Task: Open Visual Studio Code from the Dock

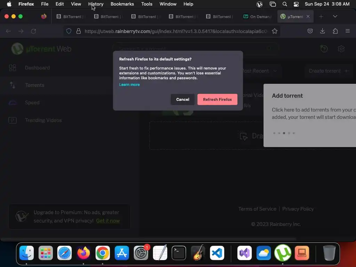Action: pos(217,253)
